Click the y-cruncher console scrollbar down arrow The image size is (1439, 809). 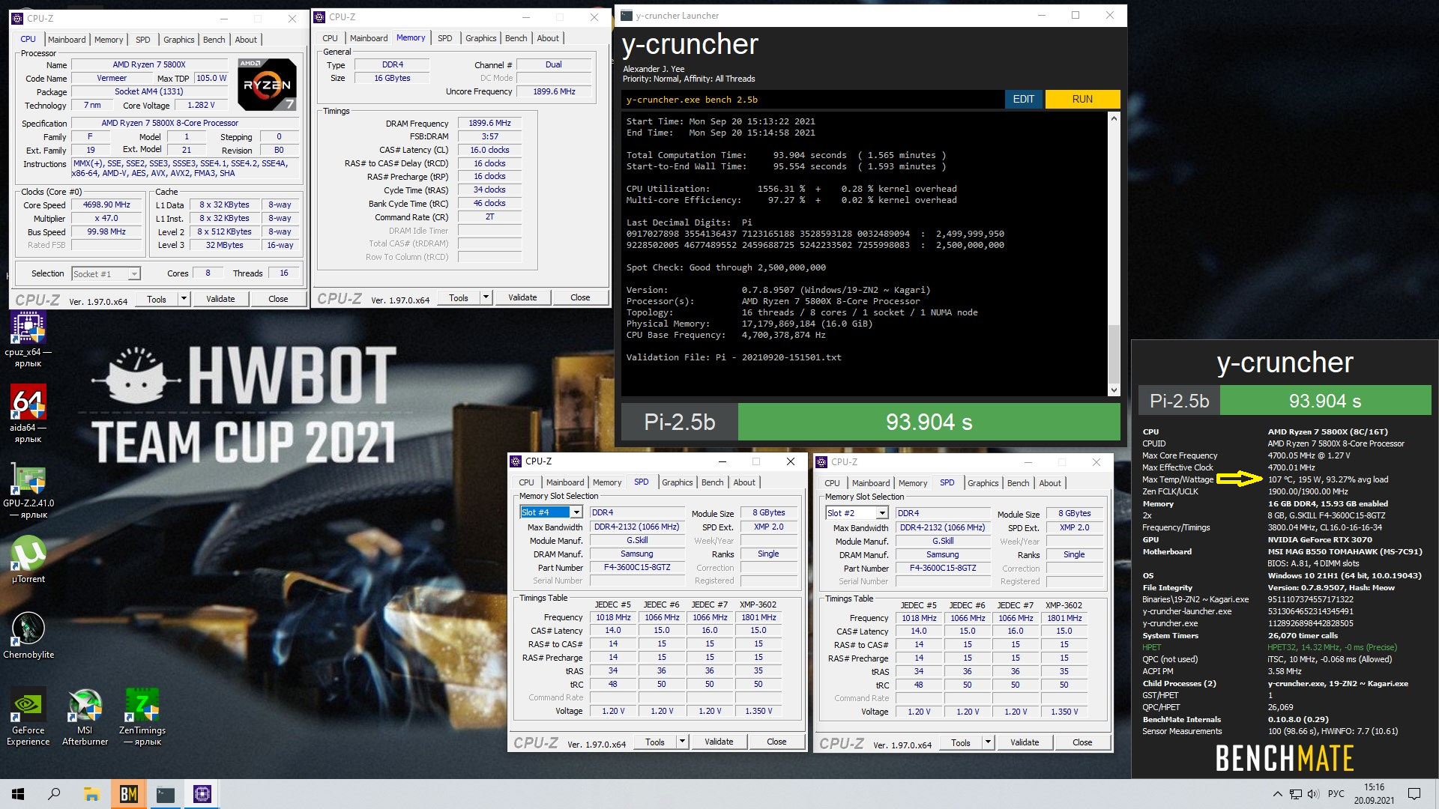1113,390
